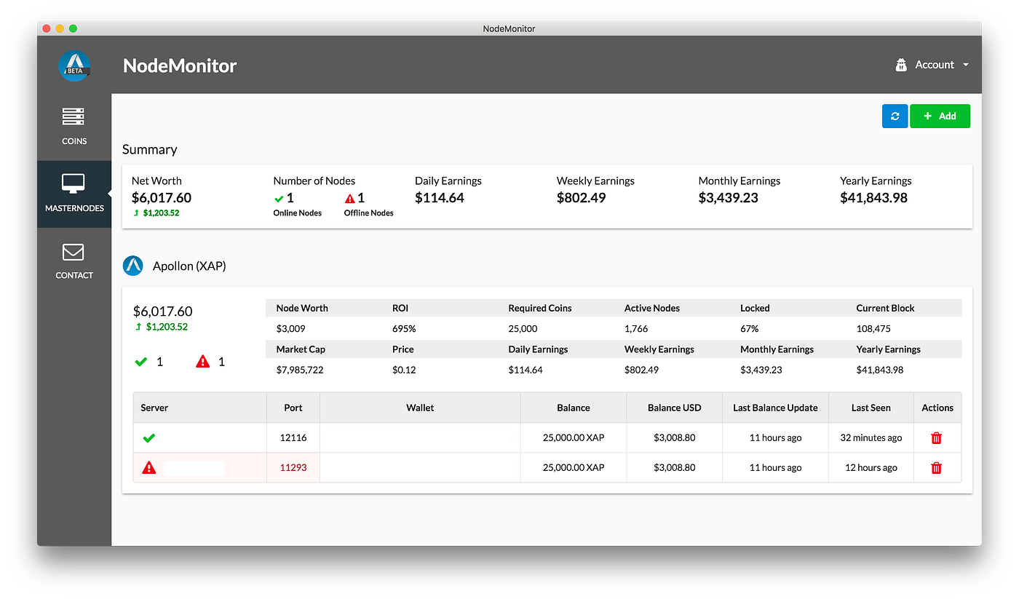Click the Last Seen column header
This screenshot has width=1019, height=599.
click(871, 408)
